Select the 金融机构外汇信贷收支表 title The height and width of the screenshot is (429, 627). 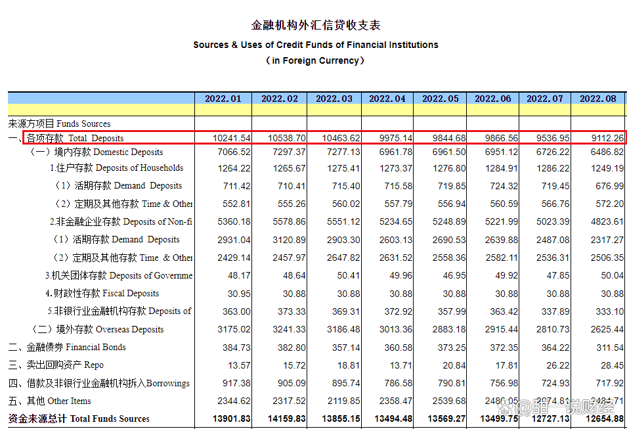click(x=316, y=25)
